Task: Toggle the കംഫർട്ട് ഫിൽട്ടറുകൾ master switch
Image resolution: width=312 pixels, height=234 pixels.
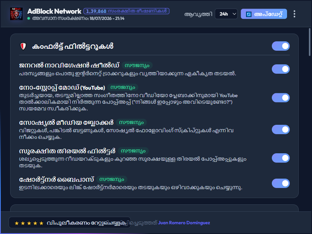Action: (x=280, y=46)
